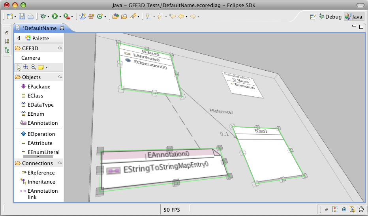Screen dimensions: 368x216
Task: Pin the Objects drawer open
Action: (60, 77)
